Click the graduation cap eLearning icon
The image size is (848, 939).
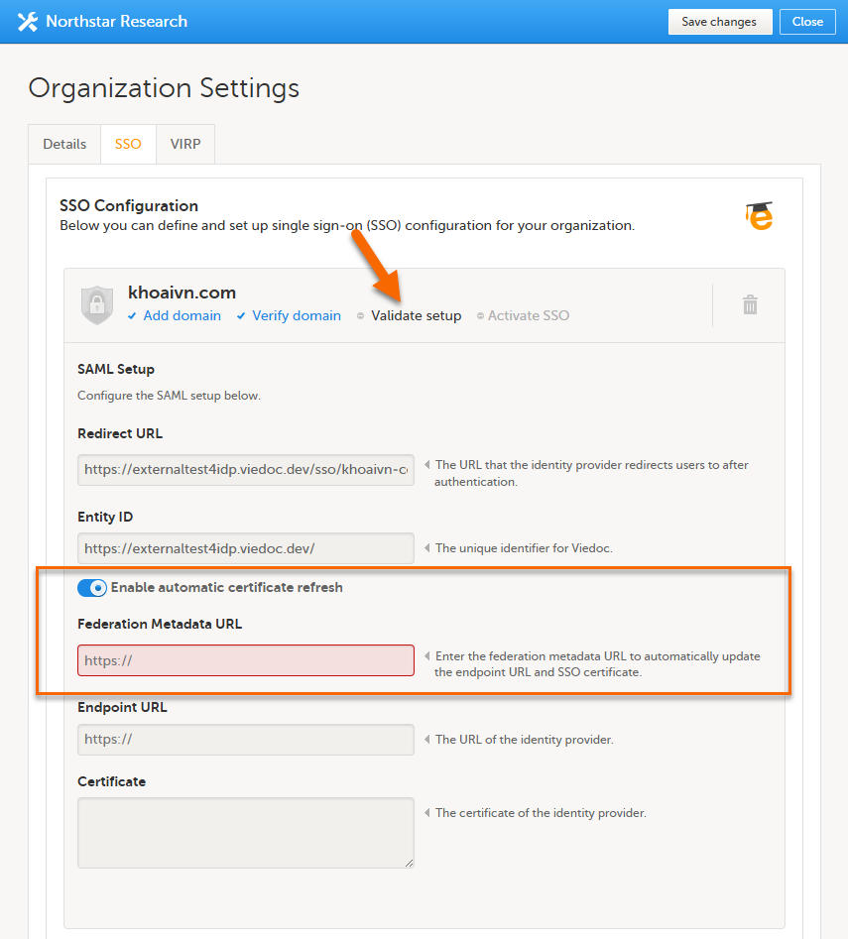(x=759, y=216)
